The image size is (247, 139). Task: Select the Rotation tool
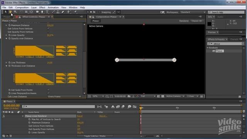click(x=21, y=12)
